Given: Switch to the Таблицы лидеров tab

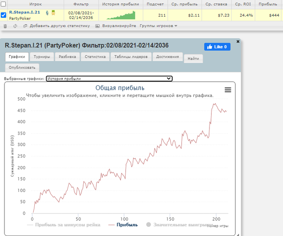Looking at the screenshot, I should [131, 57].
